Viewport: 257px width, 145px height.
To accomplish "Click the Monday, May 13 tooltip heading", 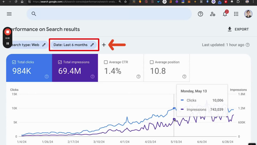I will click(194, 91).
